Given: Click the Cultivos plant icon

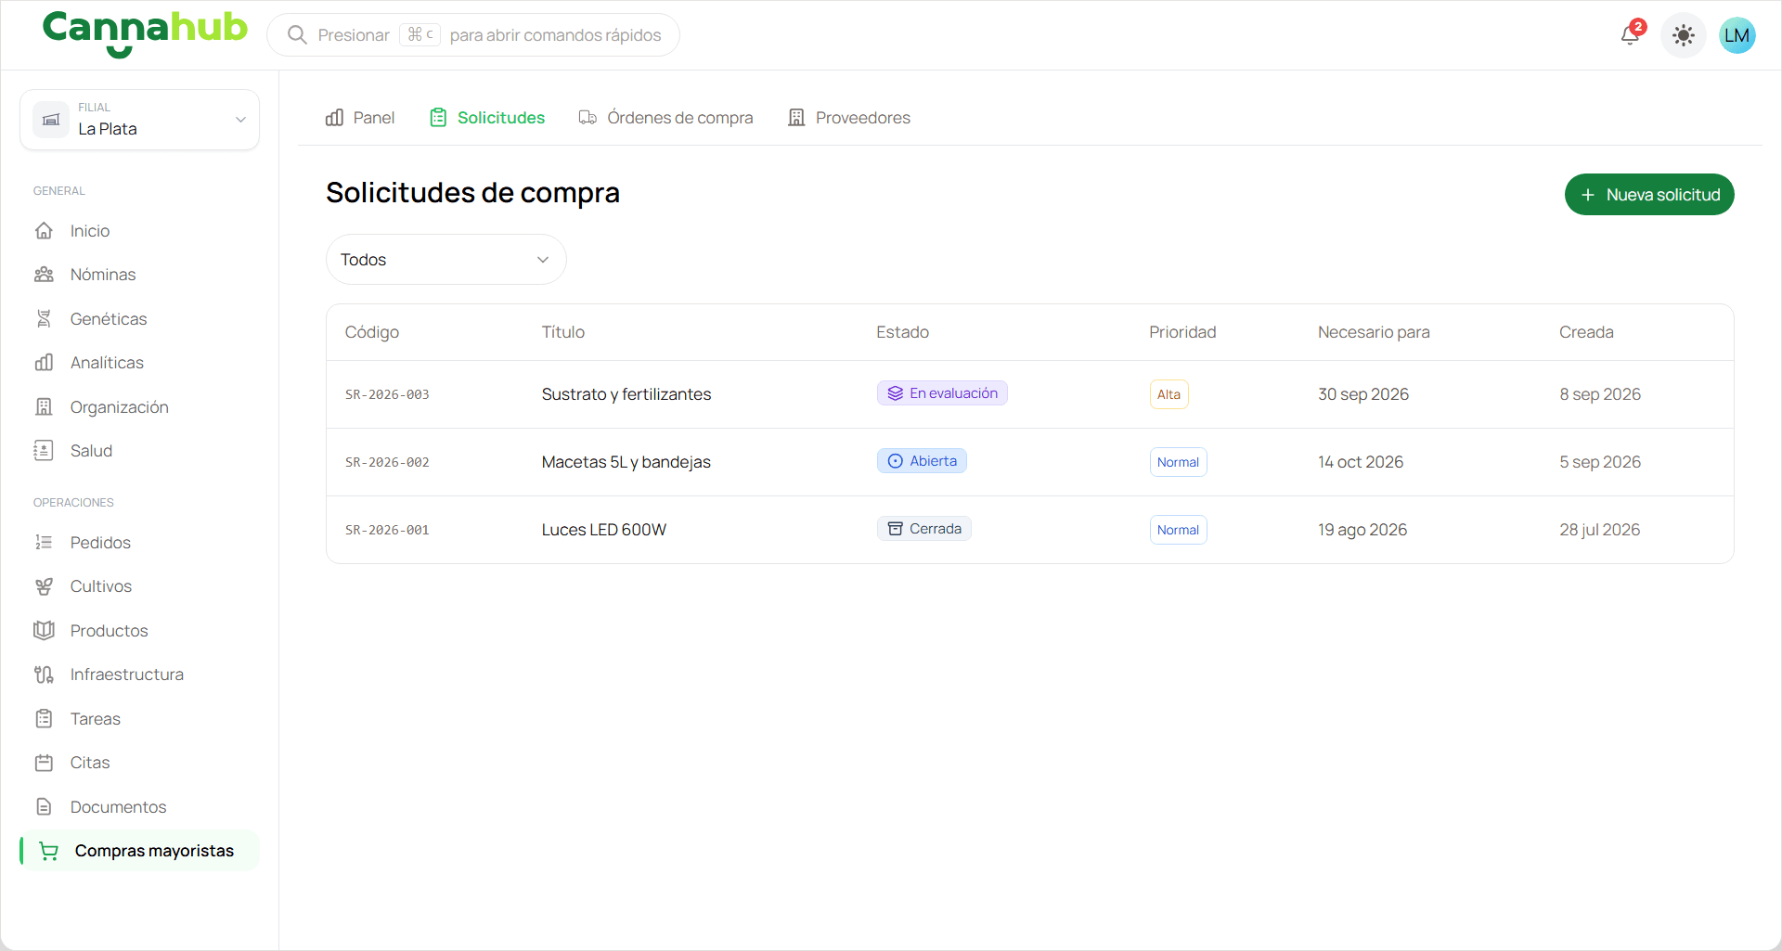Looking at the screenshot, I should click(x=44, y=586).
